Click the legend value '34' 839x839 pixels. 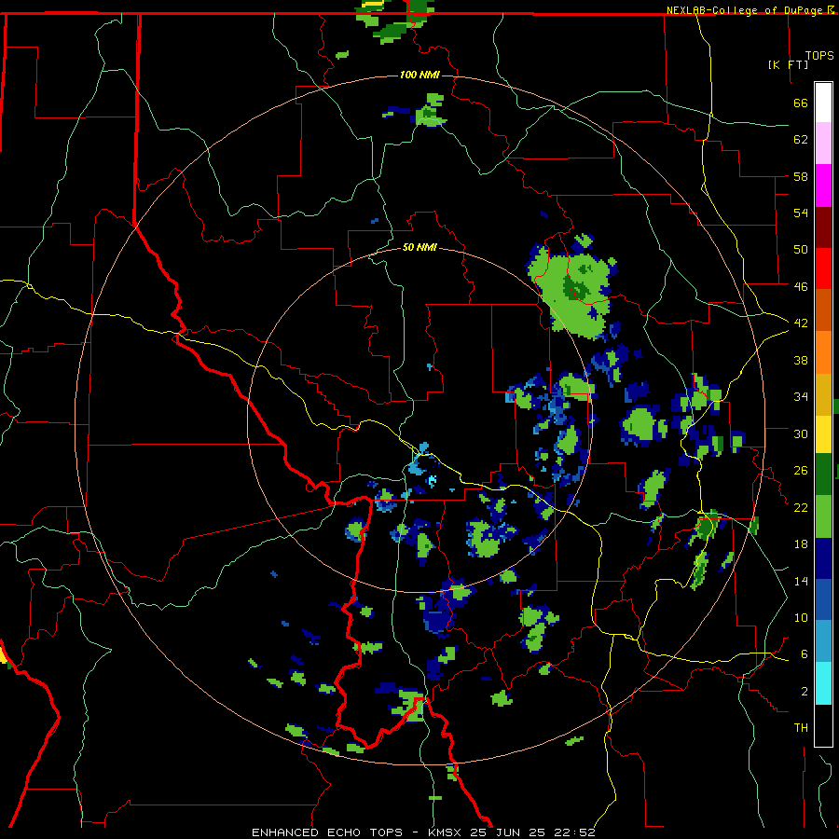[801, 396]
